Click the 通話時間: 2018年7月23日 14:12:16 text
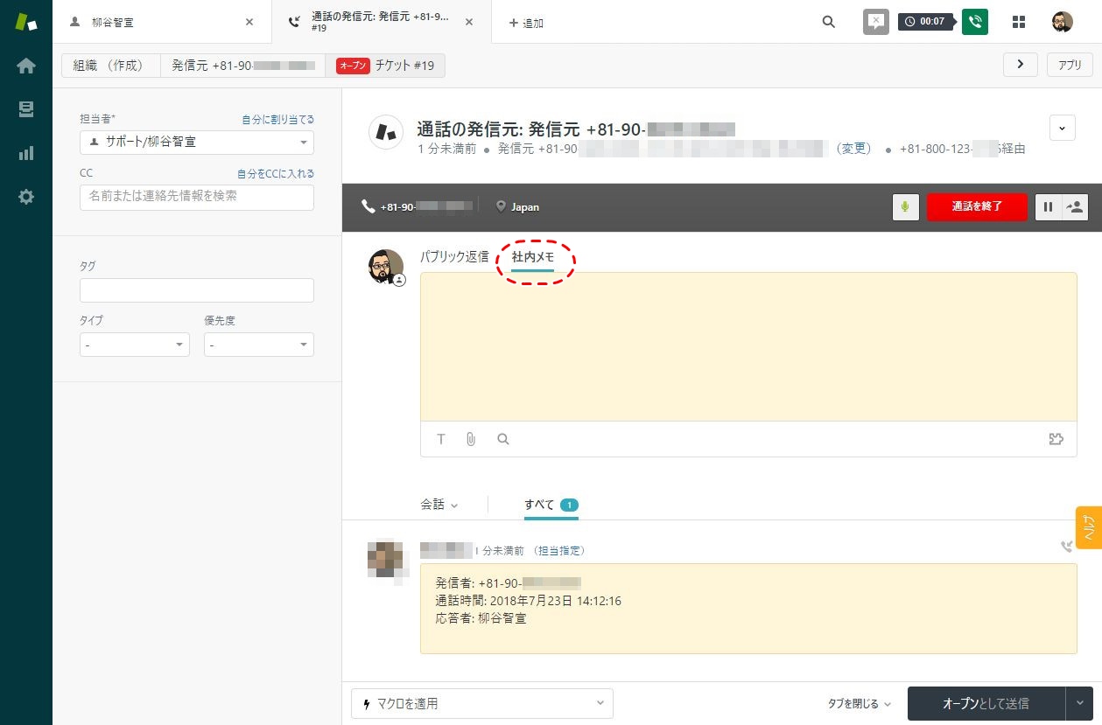The width and height of the screenshot is (1102, 725). 528,601
